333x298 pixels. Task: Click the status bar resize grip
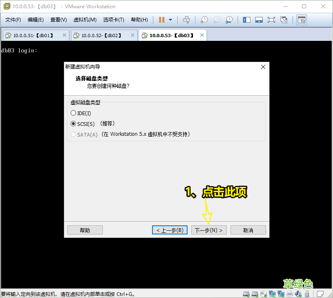pos(330,295)
